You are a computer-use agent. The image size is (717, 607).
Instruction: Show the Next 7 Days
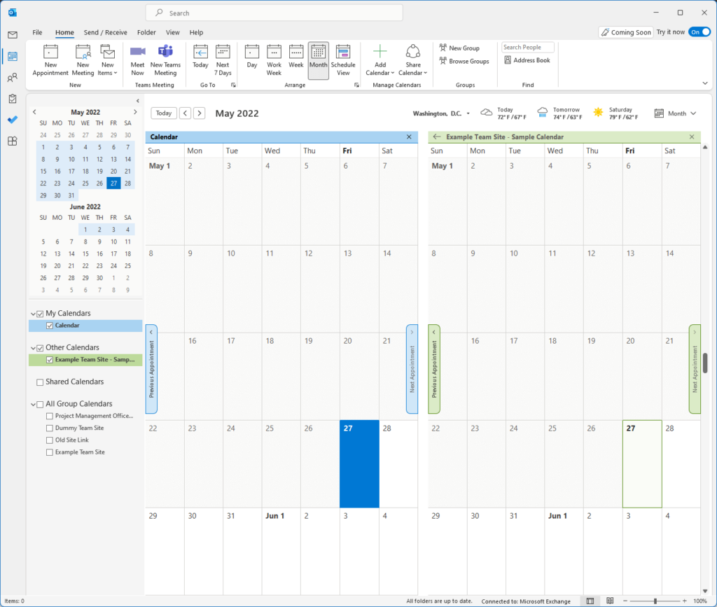(x=223, y=60)
